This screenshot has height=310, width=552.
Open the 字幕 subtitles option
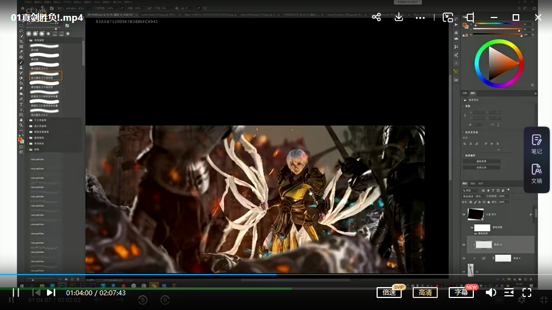461,293
